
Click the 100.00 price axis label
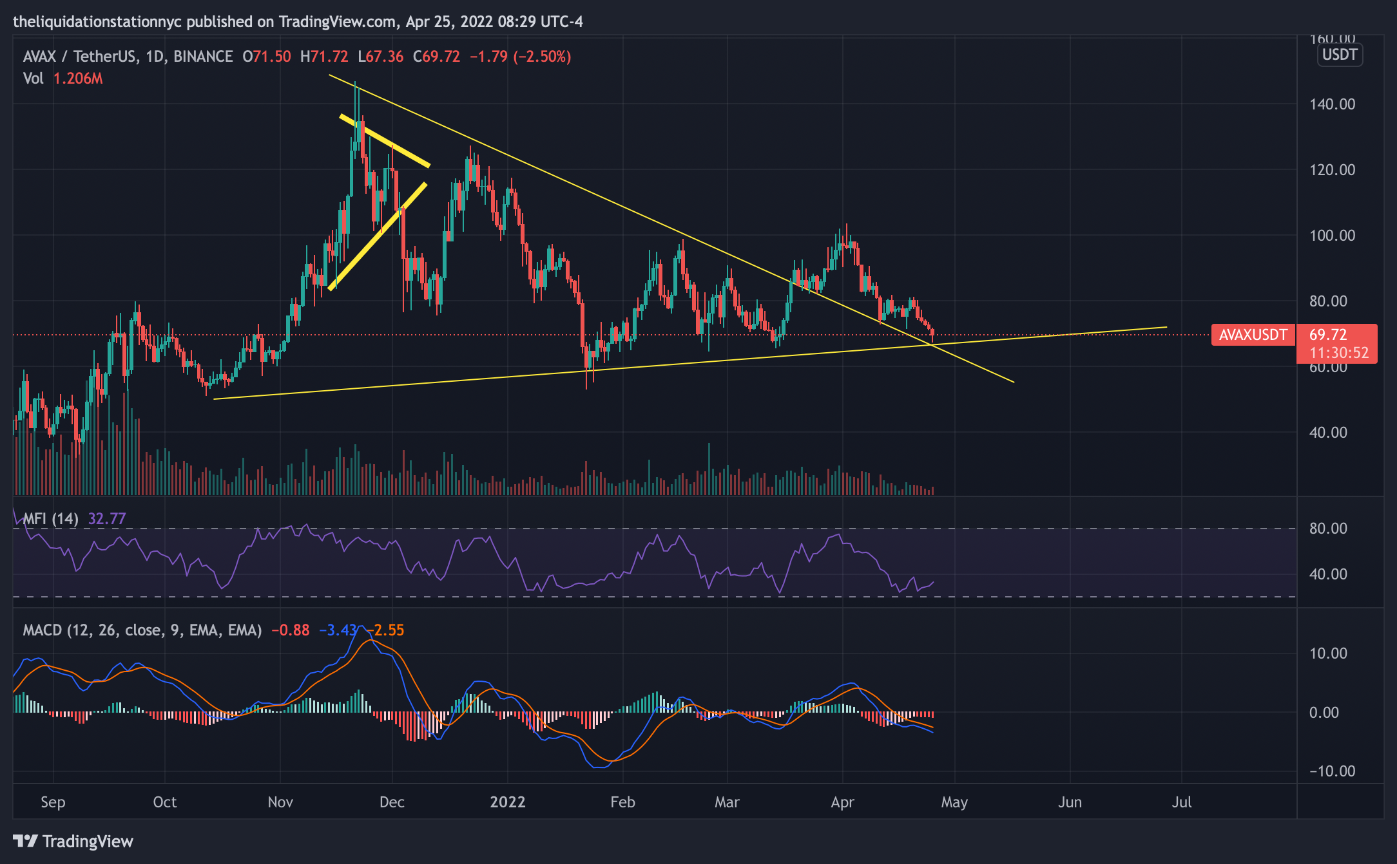point(1332,236)
